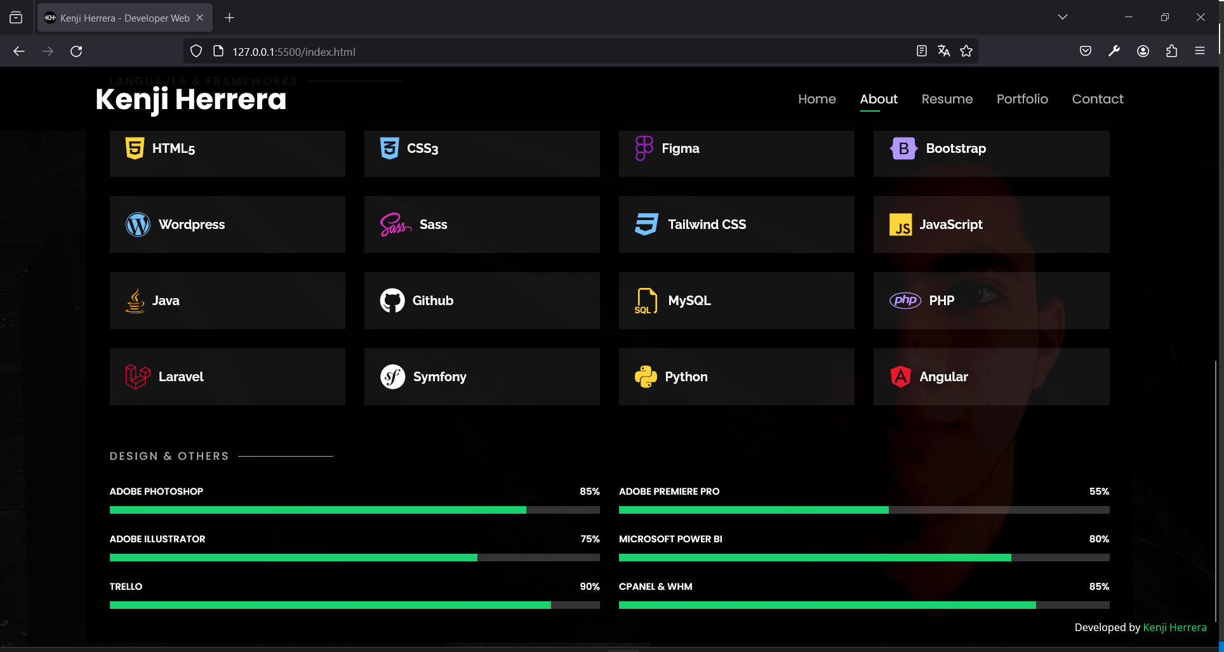Open the extensions puzzle icon
The width and height of the screenshot is (1224, 652).
[x=1171, y=51]
